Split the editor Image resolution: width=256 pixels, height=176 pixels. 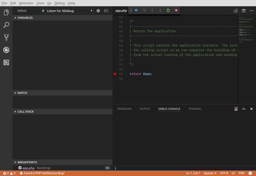244,11
